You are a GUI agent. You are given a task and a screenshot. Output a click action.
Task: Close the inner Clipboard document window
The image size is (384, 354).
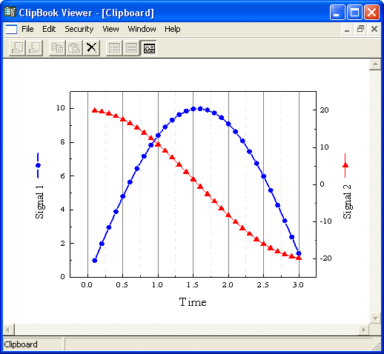374,29
